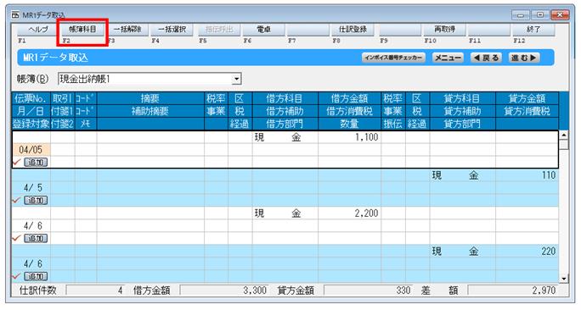Open the ヘルプ (F1) function button
This screenshot has height=310, width=581.
tap(37, 30)
